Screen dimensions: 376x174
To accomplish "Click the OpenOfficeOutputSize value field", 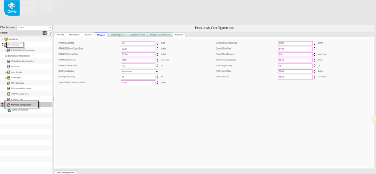I will (295, 43).
